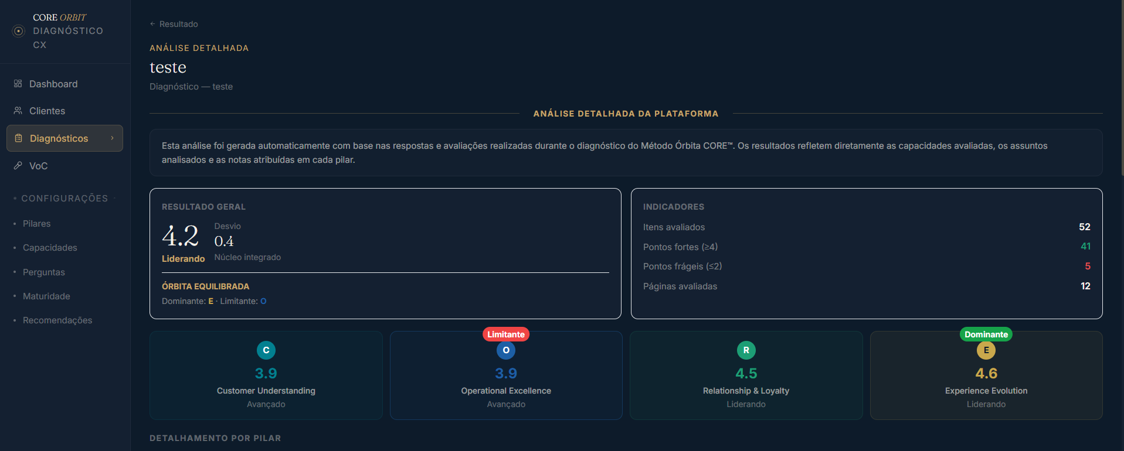Select the Relationship & Loyalty pillar title

click(746, 391)
